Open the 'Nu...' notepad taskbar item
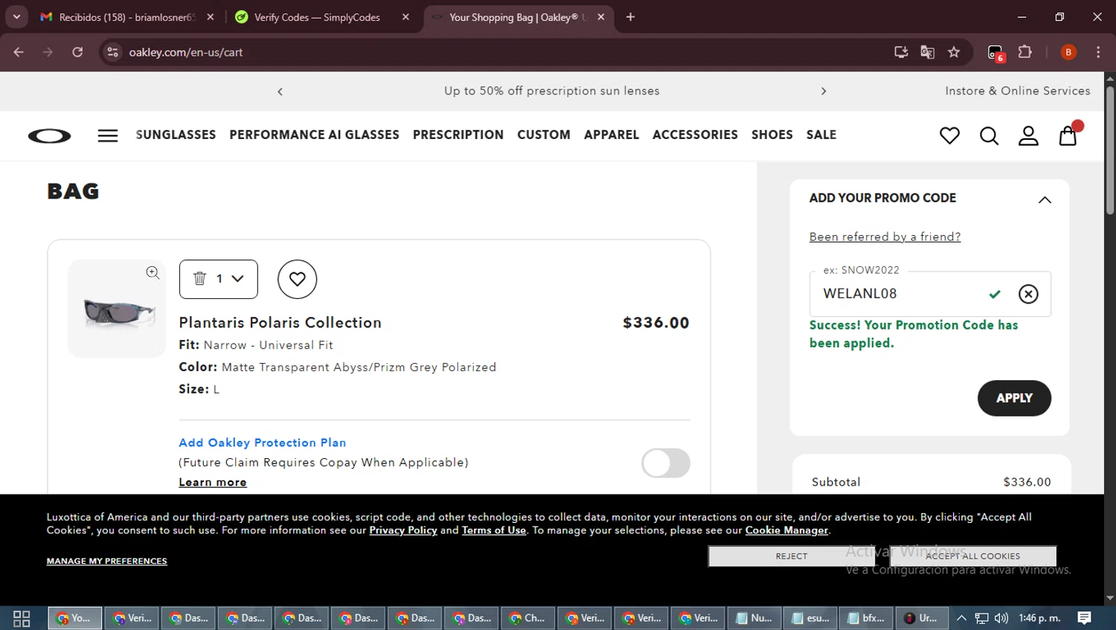Image resolution: width=1116 pixels, height=630 pixels. 753,618
